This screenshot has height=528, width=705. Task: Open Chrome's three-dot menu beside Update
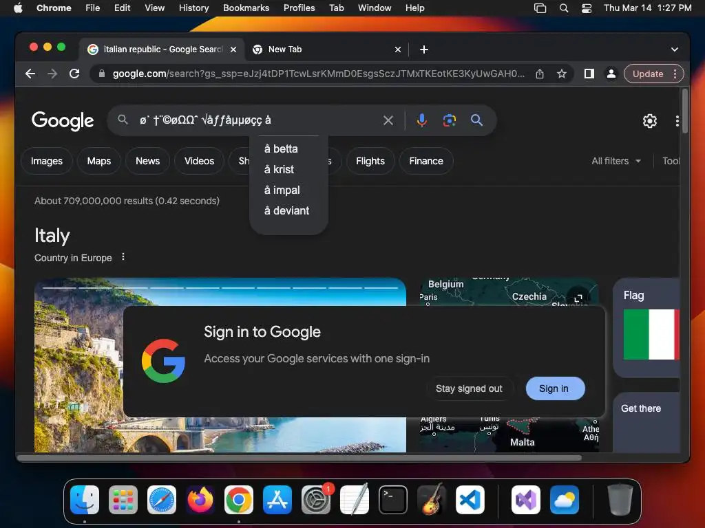pos(675,74)
